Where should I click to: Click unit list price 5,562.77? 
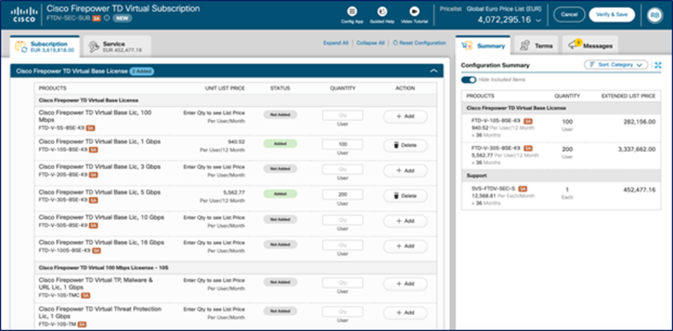(234, 193)
